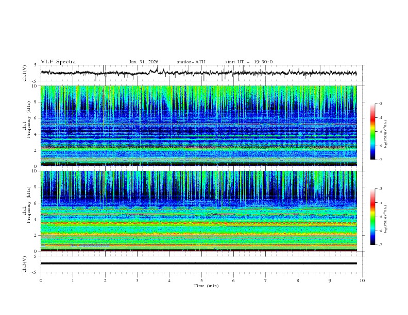This screenshot has width=408, height=315.
Task: Click time axis tick label "7"
Action: click(266, 281)
